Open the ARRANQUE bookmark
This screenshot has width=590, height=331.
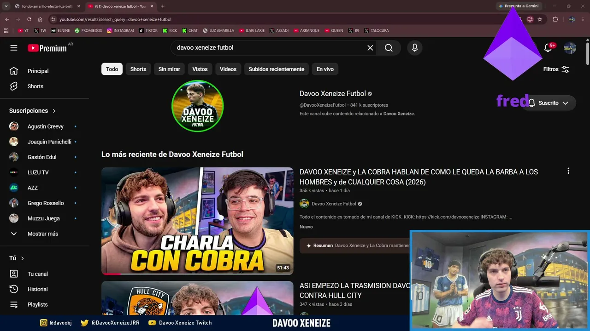point(307,30)
